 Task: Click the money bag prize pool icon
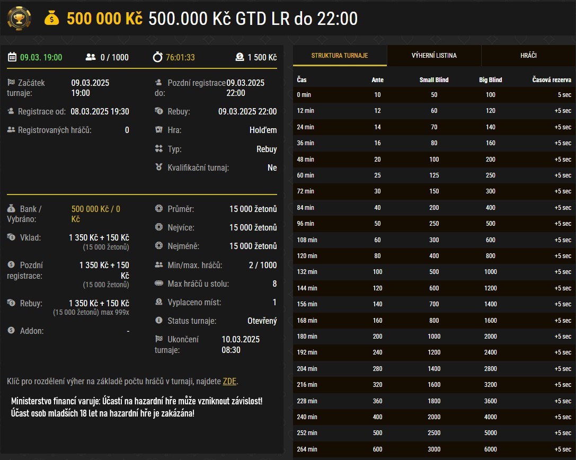click(52, 18)
